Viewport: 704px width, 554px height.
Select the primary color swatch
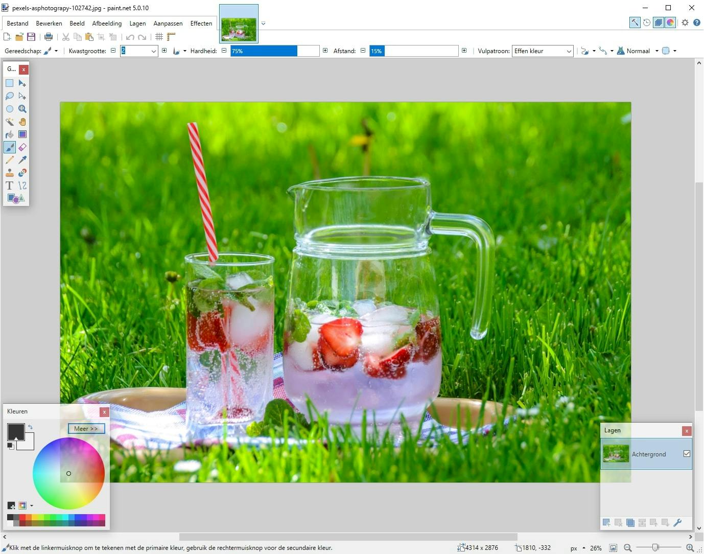pos(16,432)
